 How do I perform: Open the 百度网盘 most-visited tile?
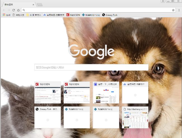point(135,93)
